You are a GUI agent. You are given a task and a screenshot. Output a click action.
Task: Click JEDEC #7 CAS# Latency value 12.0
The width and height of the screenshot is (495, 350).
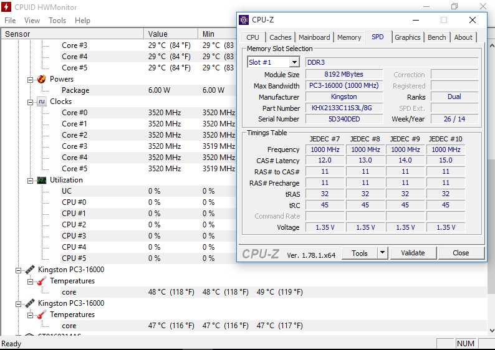325,161
